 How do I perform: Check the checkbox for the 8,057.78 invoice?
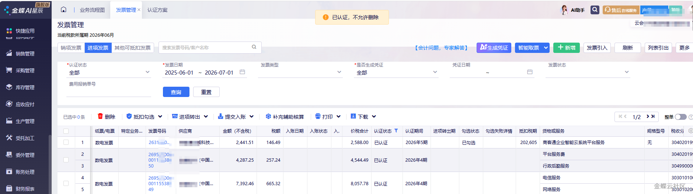pos(66,183)
